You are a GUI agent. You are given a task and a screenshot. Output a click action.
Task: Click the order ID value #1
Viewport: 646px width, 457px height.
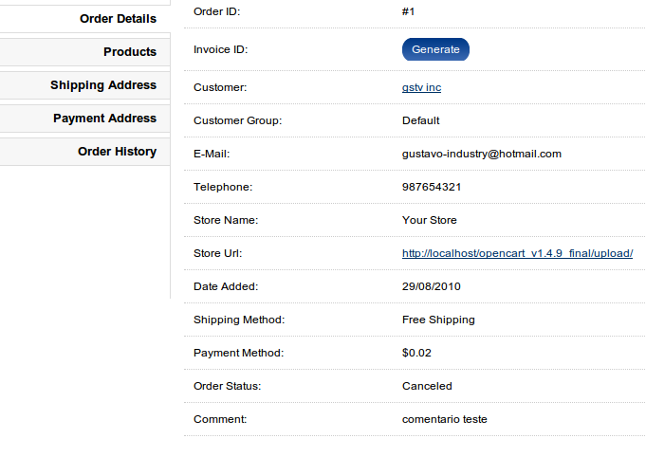tap(408, 11)
